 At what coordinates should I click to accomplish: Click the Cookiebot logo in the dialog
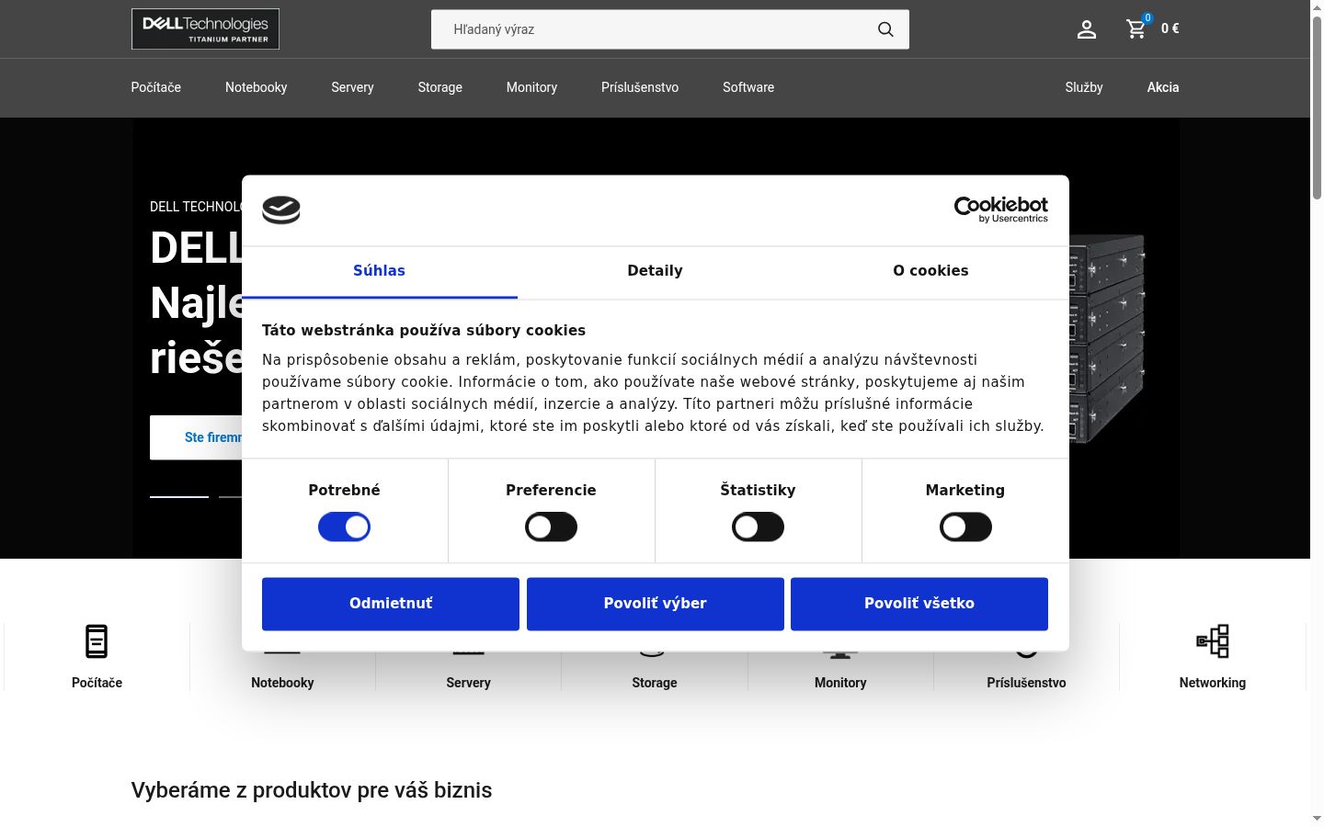[1001, 210]
